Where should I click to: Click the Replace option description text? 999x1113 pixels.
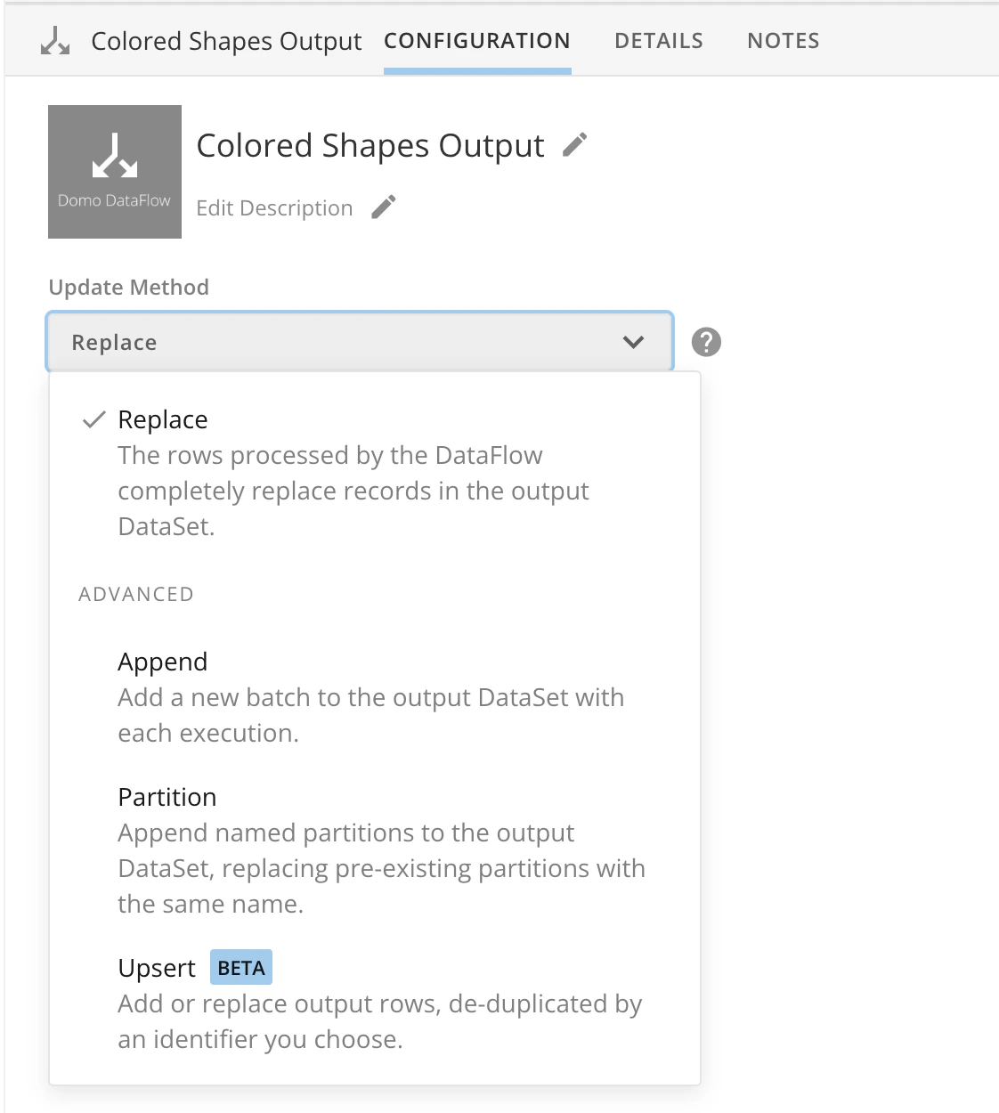(353, 491)
